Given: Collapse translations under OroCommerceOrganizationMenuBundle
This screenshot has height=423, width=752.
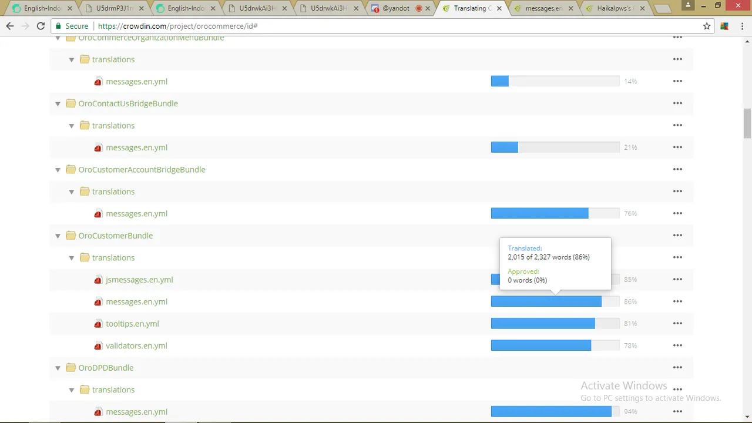Looking at the screenshot, I should coord(72,59).
